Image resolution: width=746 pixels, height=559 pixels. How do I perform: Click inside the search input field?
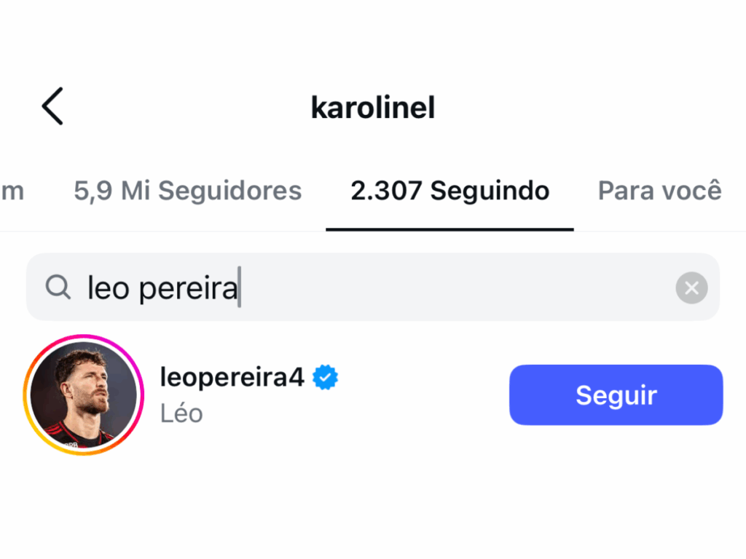coord(364,287)
